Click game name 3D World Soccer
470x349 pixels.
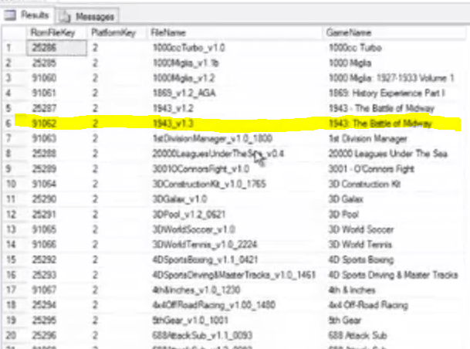point(361,229)
